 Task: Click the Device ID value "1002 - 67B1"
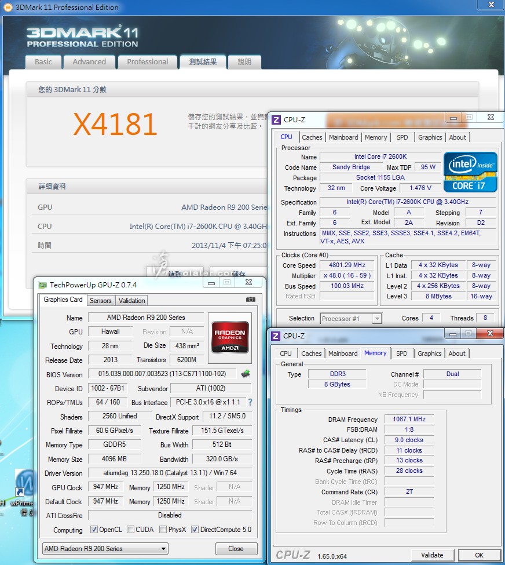pos(108,388)
